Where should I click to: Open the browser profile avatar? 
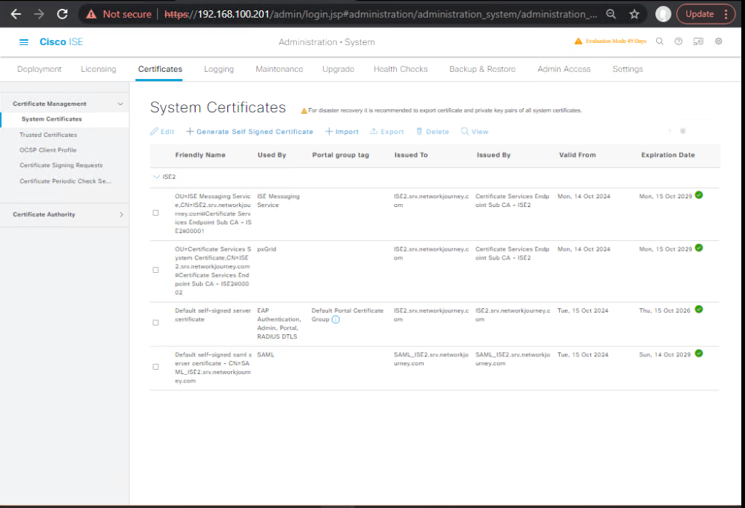tap(664, 14)
